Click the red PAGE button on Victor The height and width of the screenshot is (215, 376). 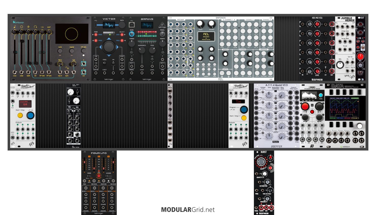96,34
